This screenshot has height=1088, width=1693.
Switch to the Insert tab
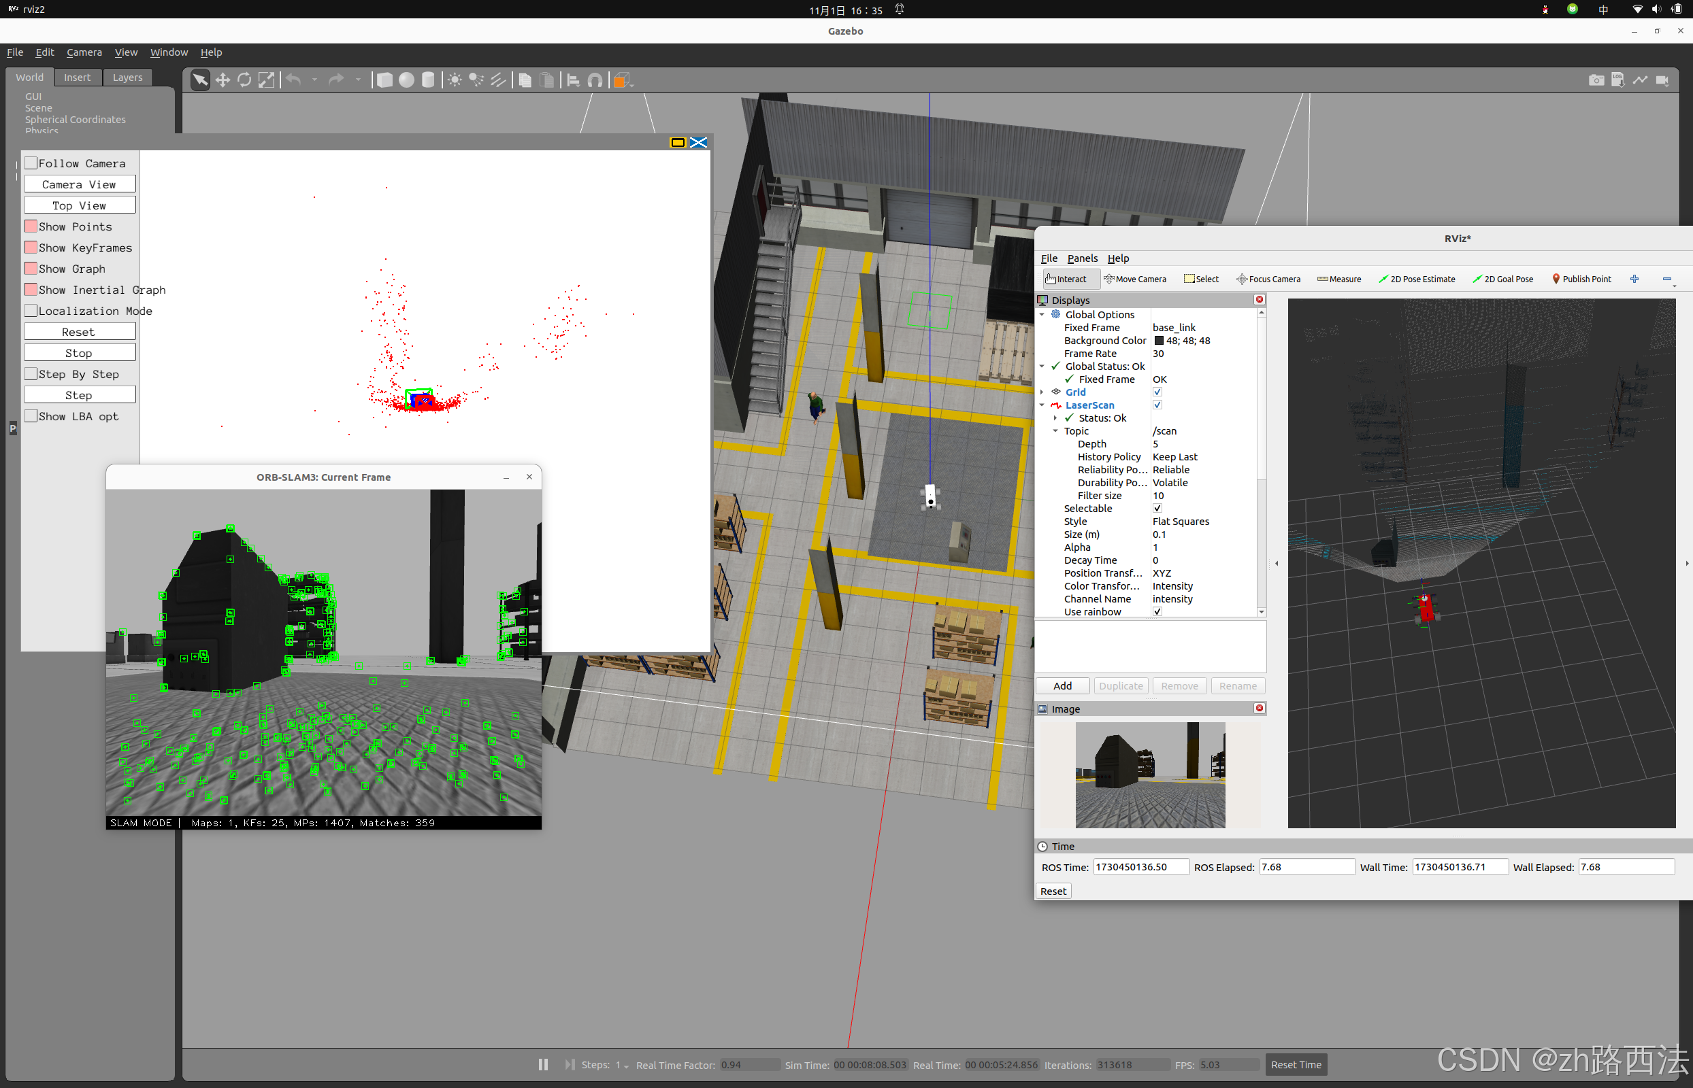[x=77, y=77]
